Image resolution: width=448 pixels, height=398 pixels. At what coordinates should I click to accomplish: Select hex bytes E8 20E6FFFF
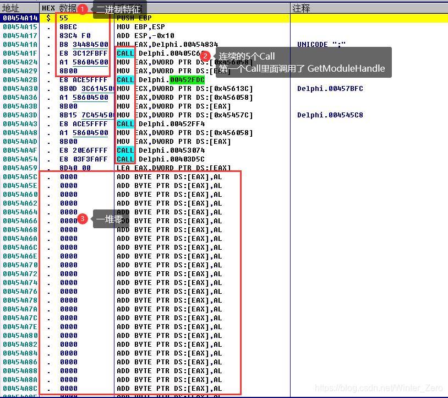click(84, 150)
